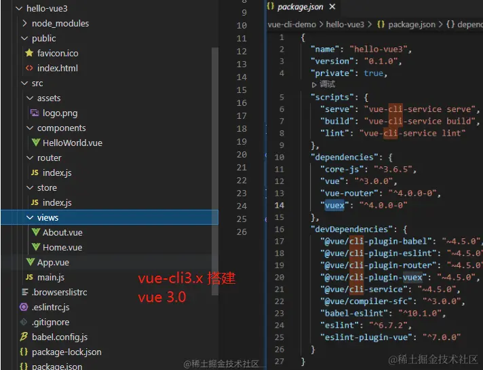Click the "name" key on line 2
Image resolution: width=483 pixels, height=370 pixels.
325,50
